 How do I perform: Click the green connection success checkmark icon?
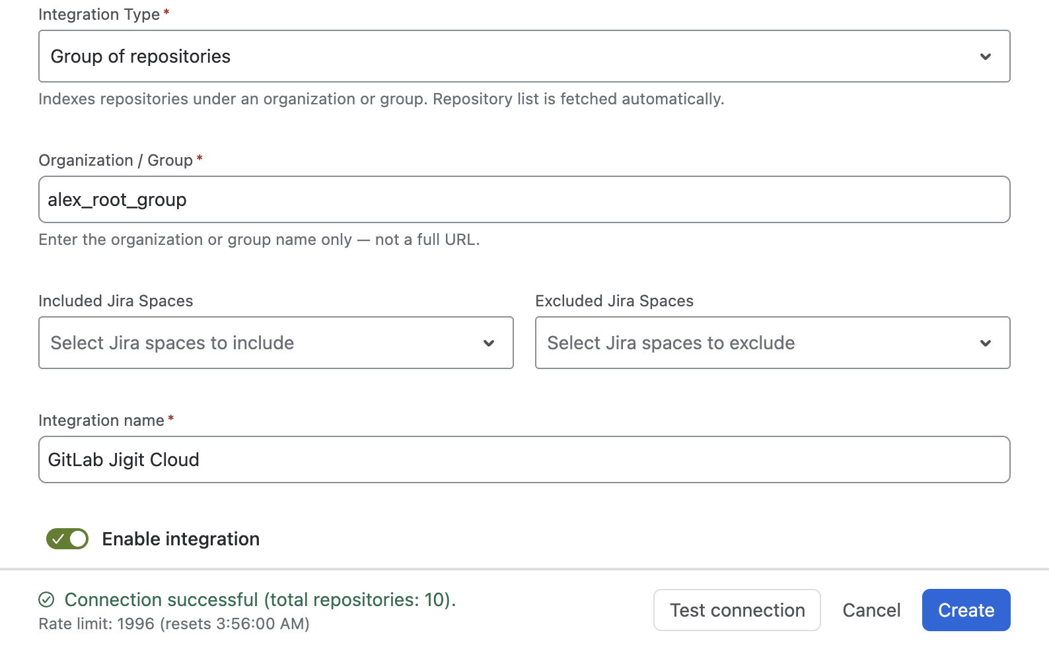tap(46, 599)
